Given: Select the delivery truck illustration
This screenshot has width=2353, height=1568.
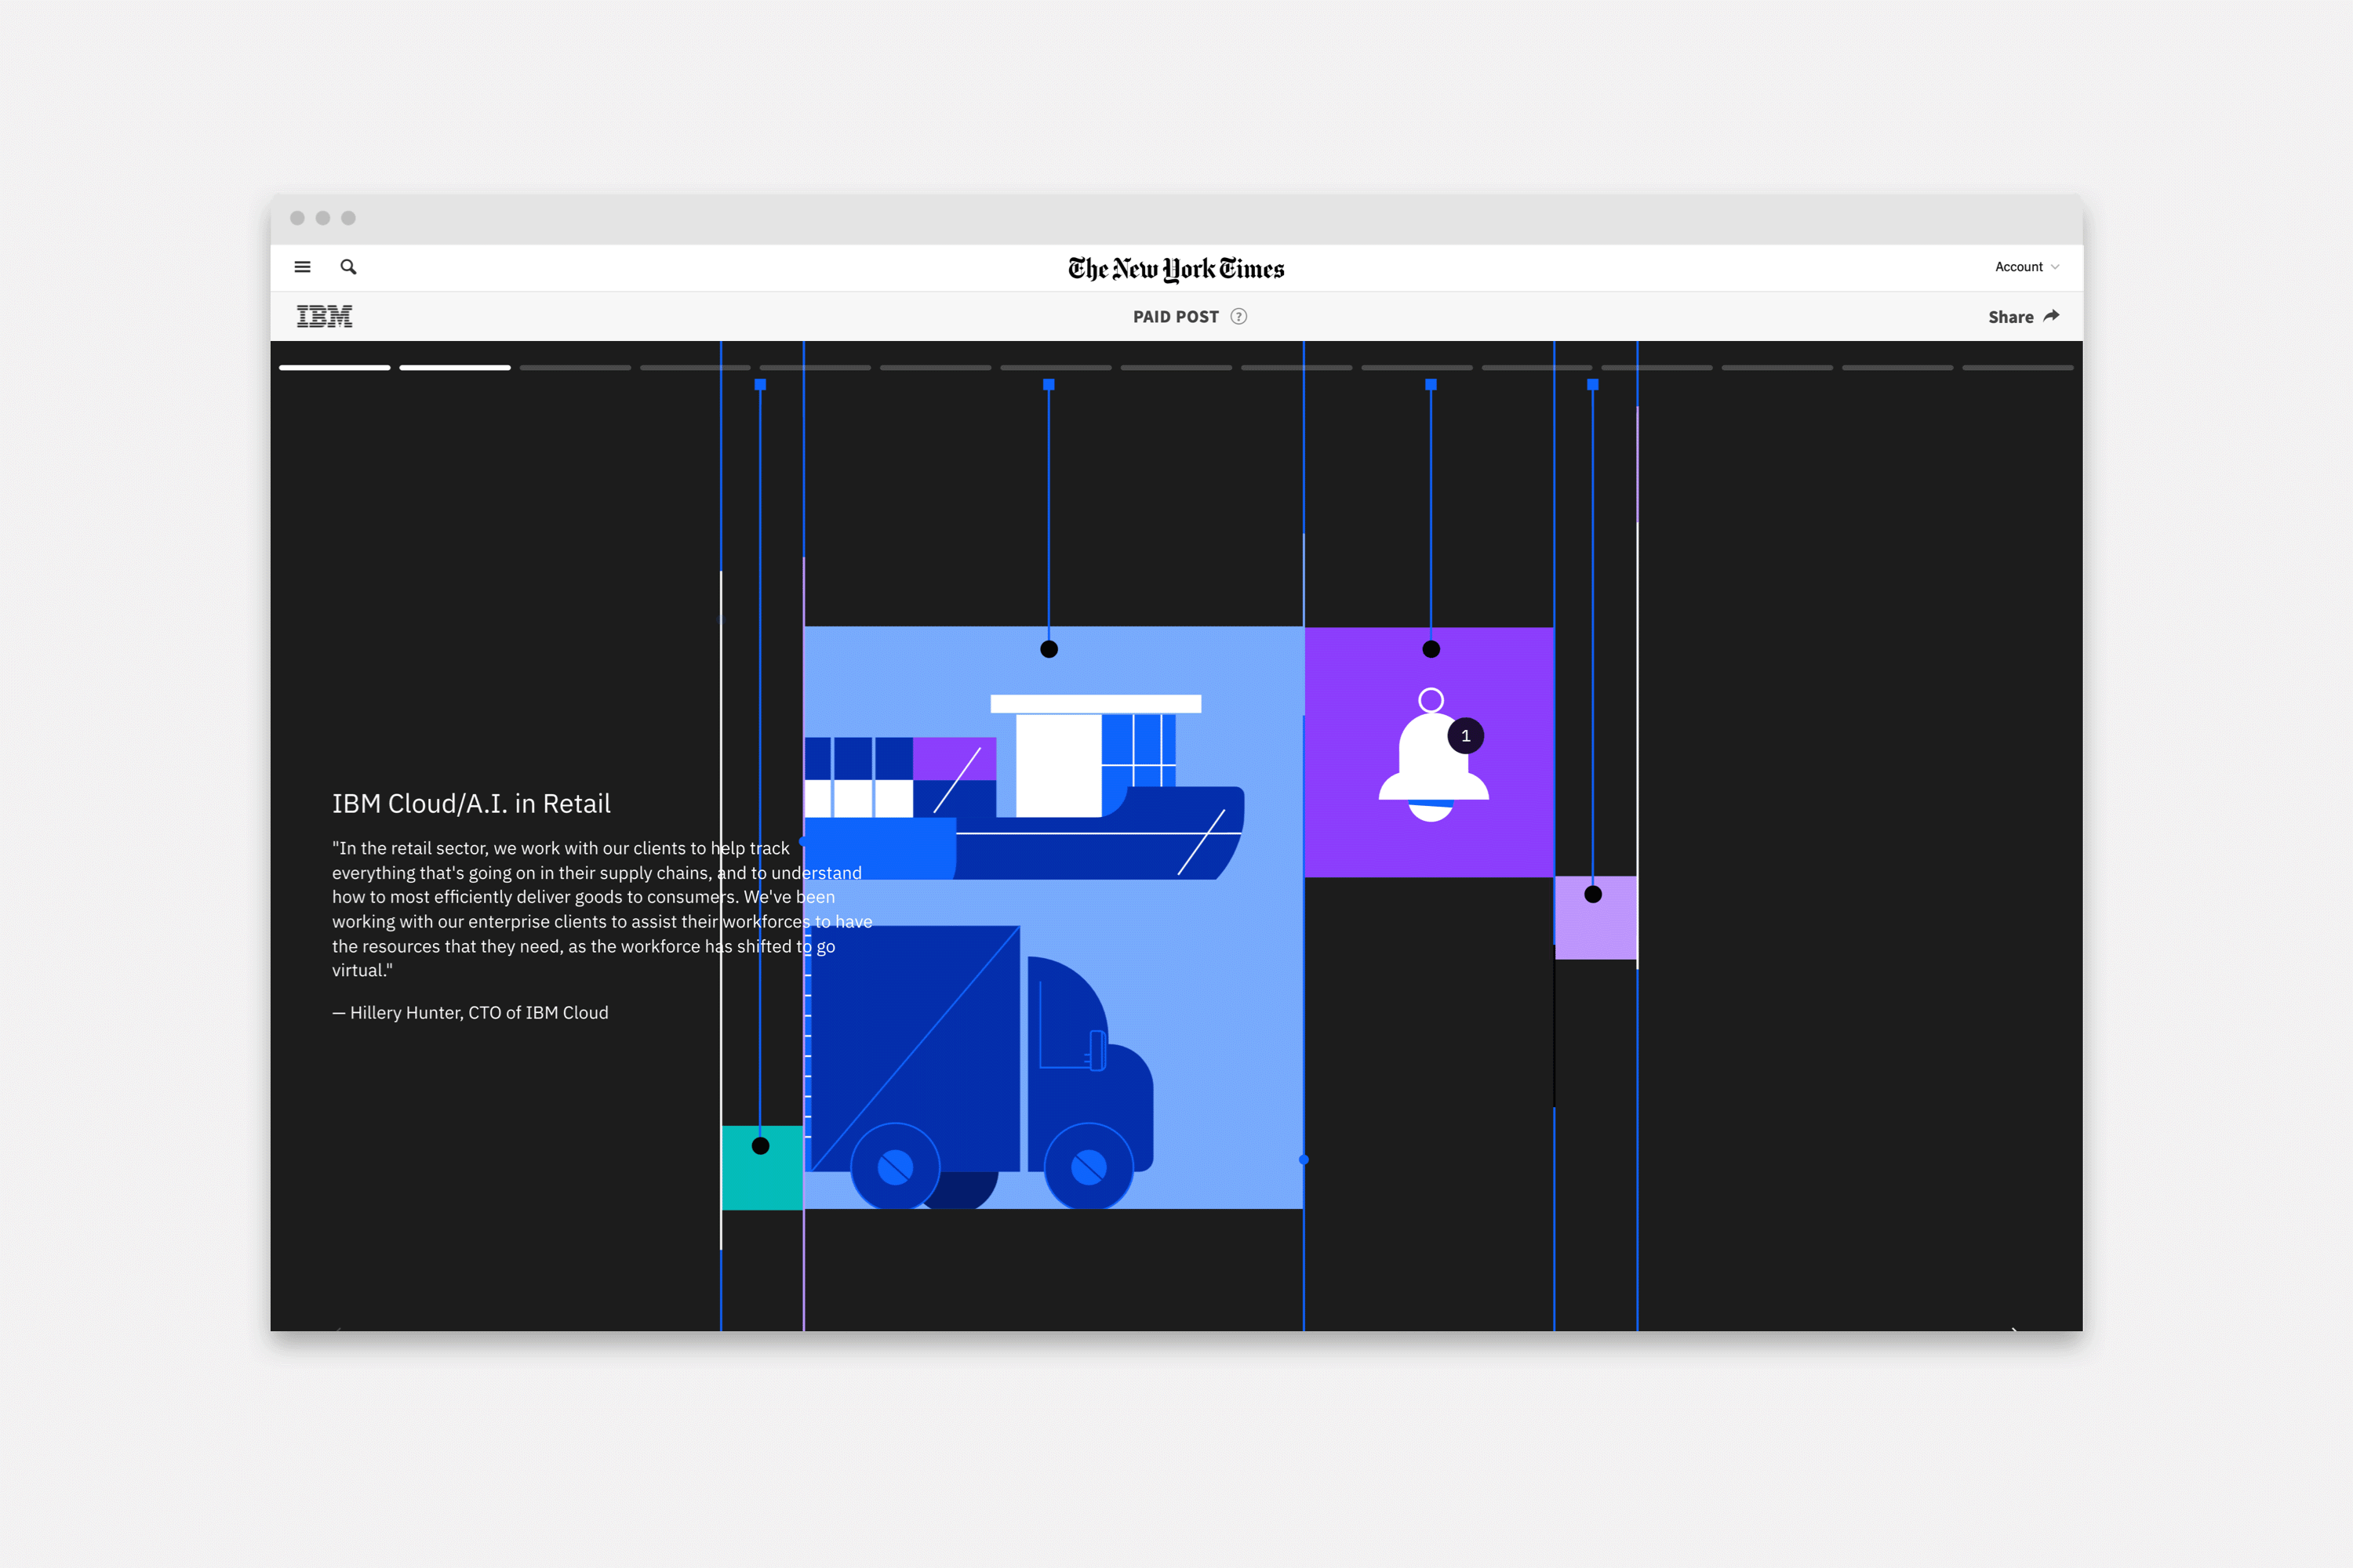Looking at the screenshot, I should click(x=980, y=1067).
